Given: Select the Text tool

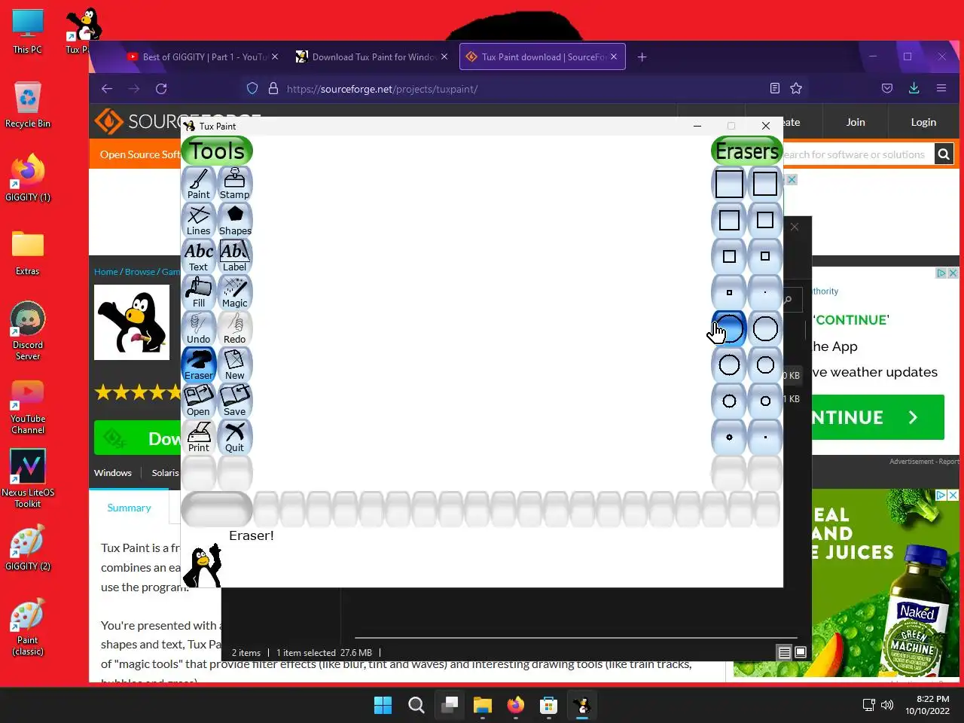Looking at the screenshot, I should (199, 256).
